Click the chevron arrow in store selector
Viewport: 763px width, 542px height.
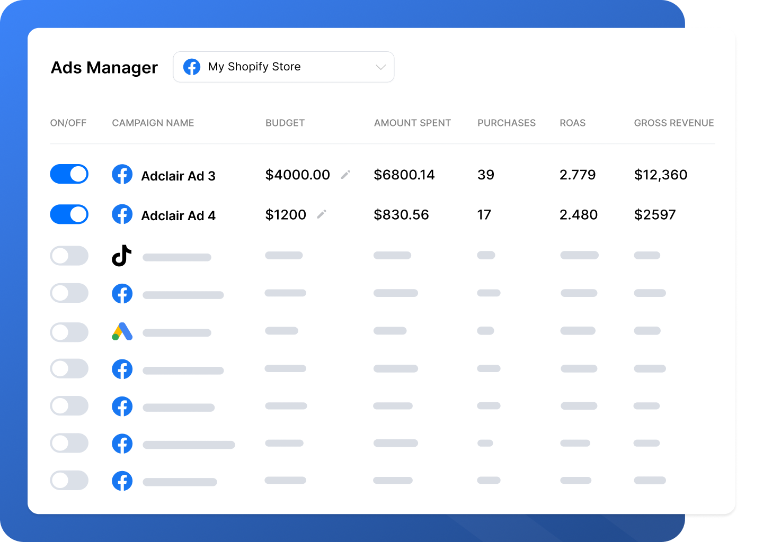coord(380,67)
